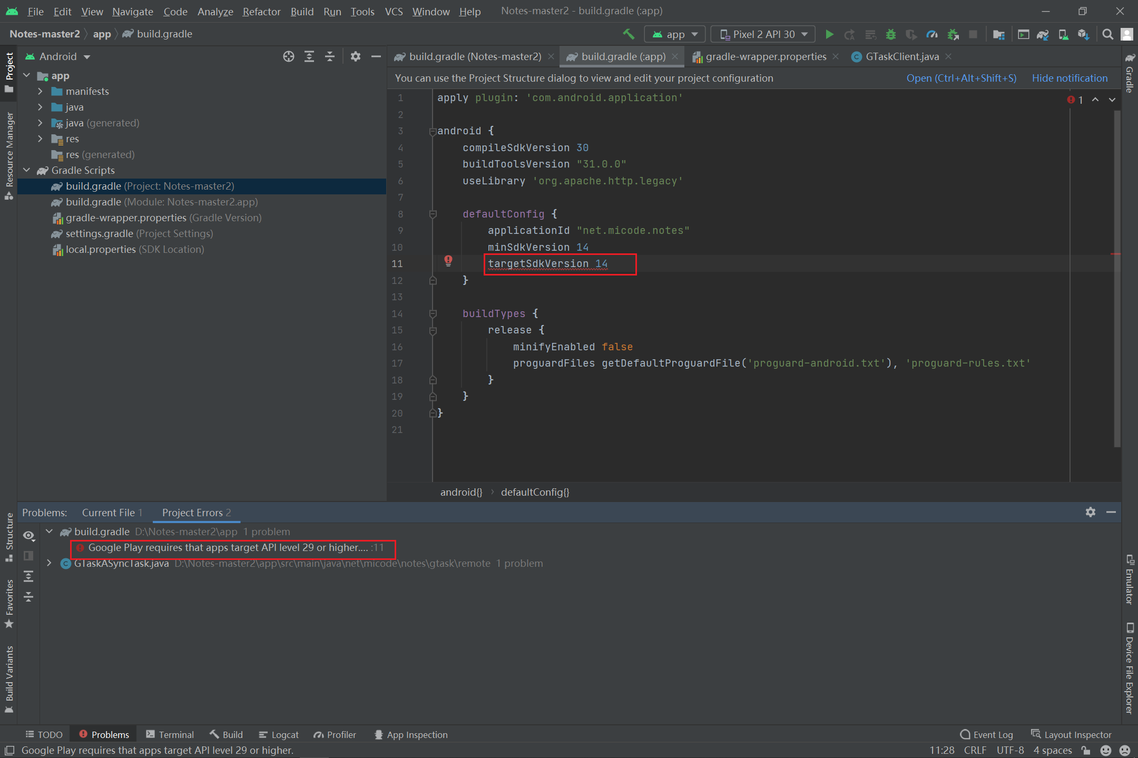Expand the res folder
The image size is (1138, 758).
coord(40,139)
